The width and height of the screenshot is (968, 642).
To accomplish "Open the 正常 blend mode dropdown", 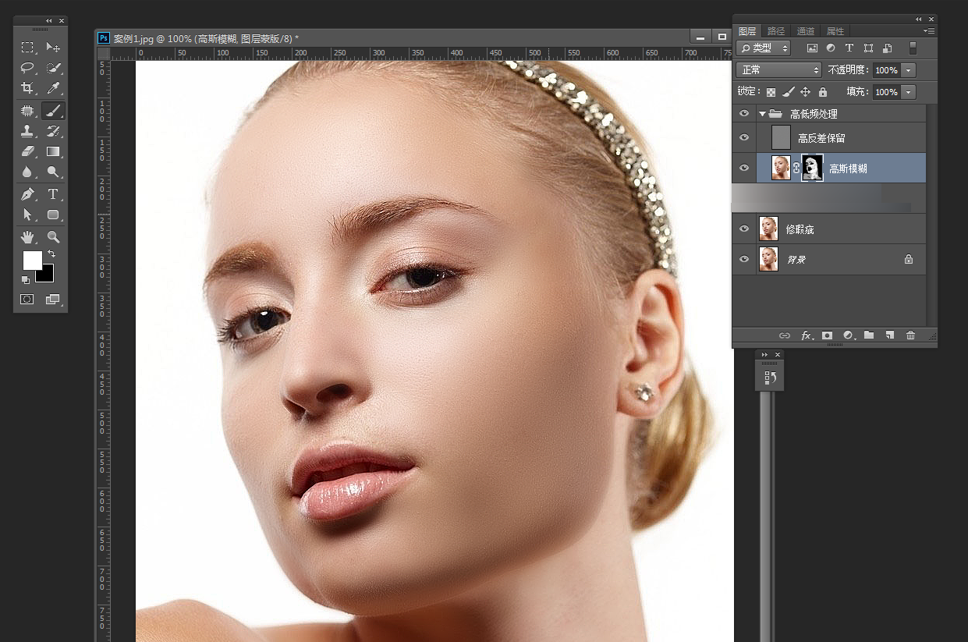I will coord(779,70).
